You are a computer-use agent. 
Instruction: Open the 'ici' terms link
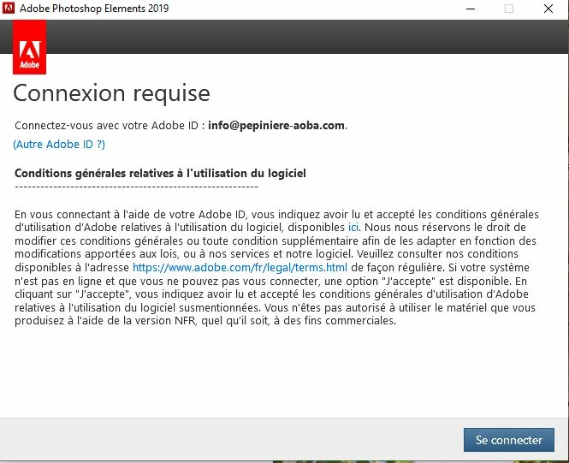click(353, 228)
